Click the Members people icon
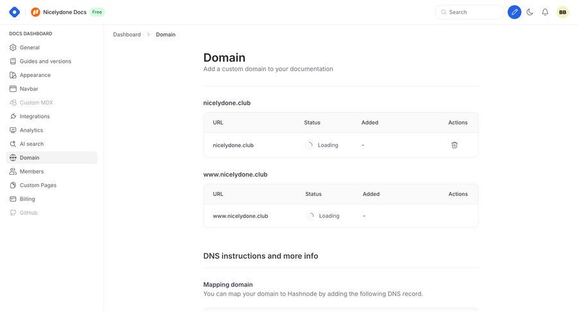Screen dimensions: 578x311 (13, 172)
